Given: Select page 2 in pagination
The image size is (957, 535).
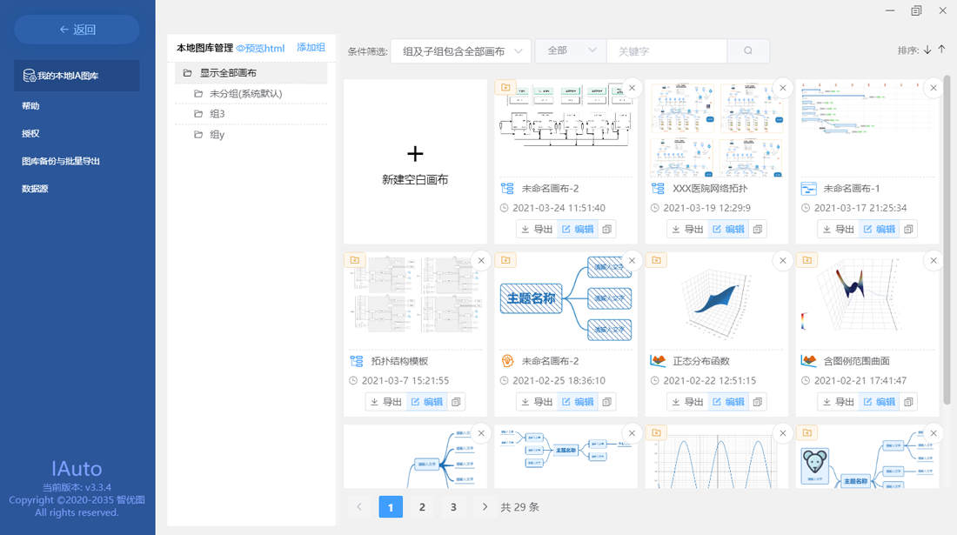Looking at the screenshot, I should click(422, 506).
